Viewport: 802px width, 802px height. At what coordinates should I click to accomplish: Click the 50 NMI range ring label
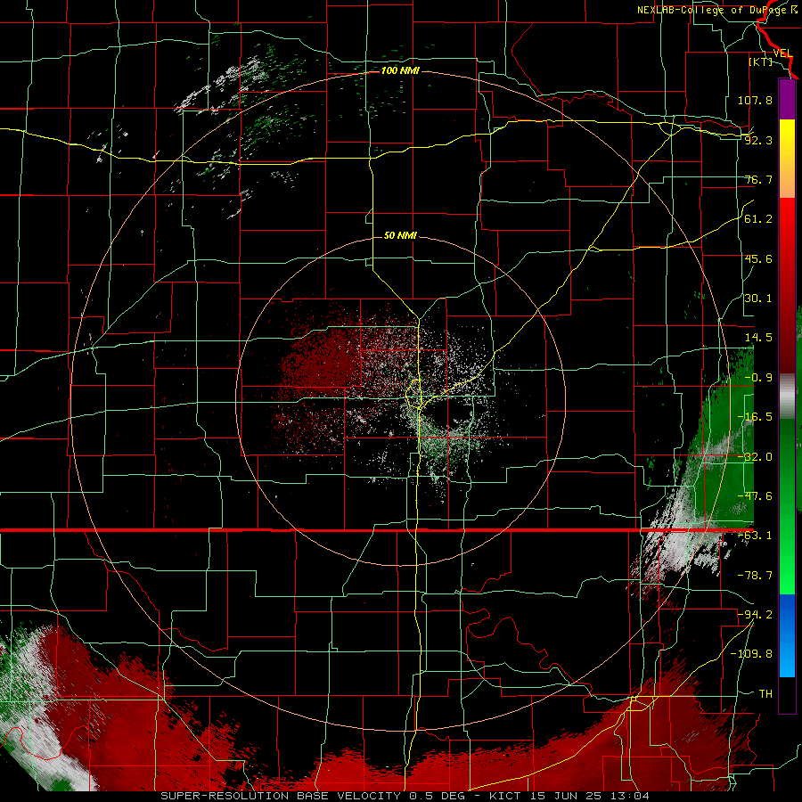400,235
